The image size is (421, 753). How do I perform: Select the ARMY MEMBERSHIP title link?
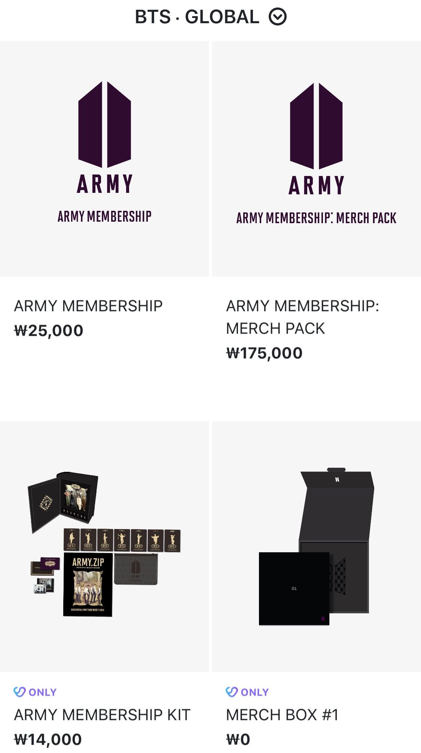click(88, 306)
